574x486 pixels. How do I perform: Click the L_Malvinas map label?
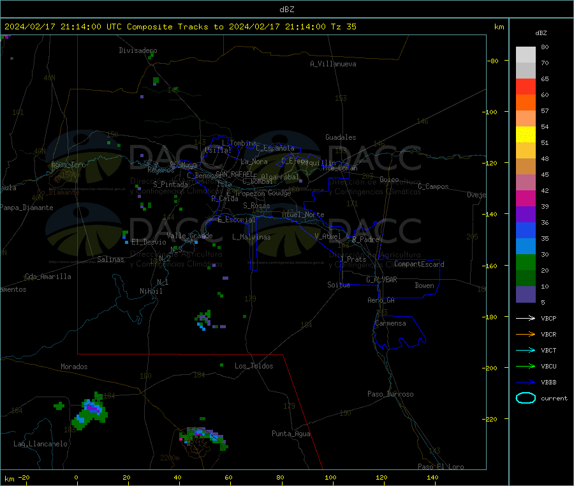pos(251,237)
